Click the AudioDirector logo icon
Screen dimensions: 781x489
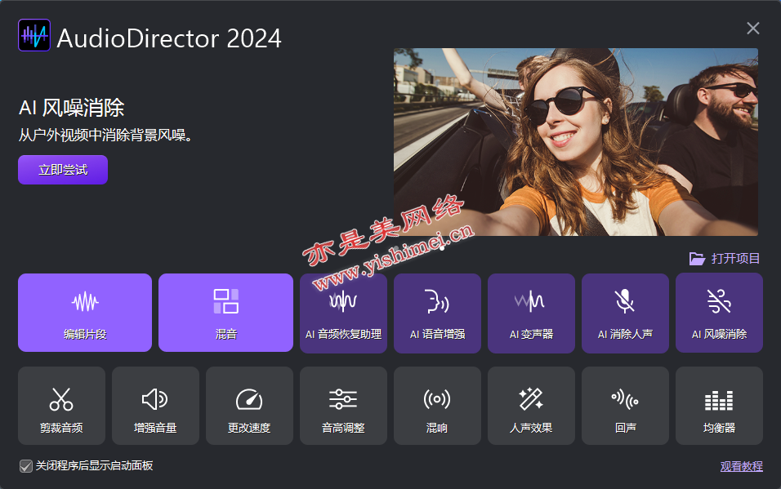click(x=34, y=35)
